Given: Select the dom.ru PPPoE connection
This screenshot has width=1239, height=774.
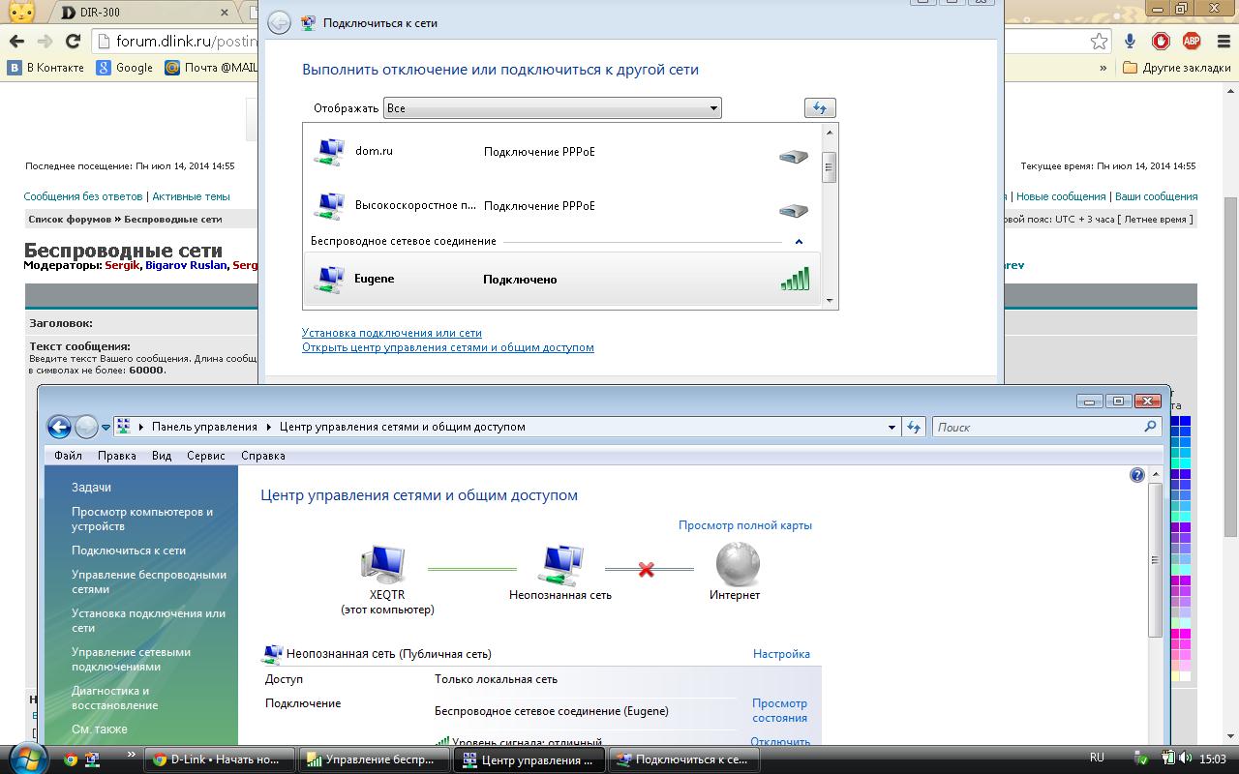Looking at the screenshot, I should click(x=561, y=152).
